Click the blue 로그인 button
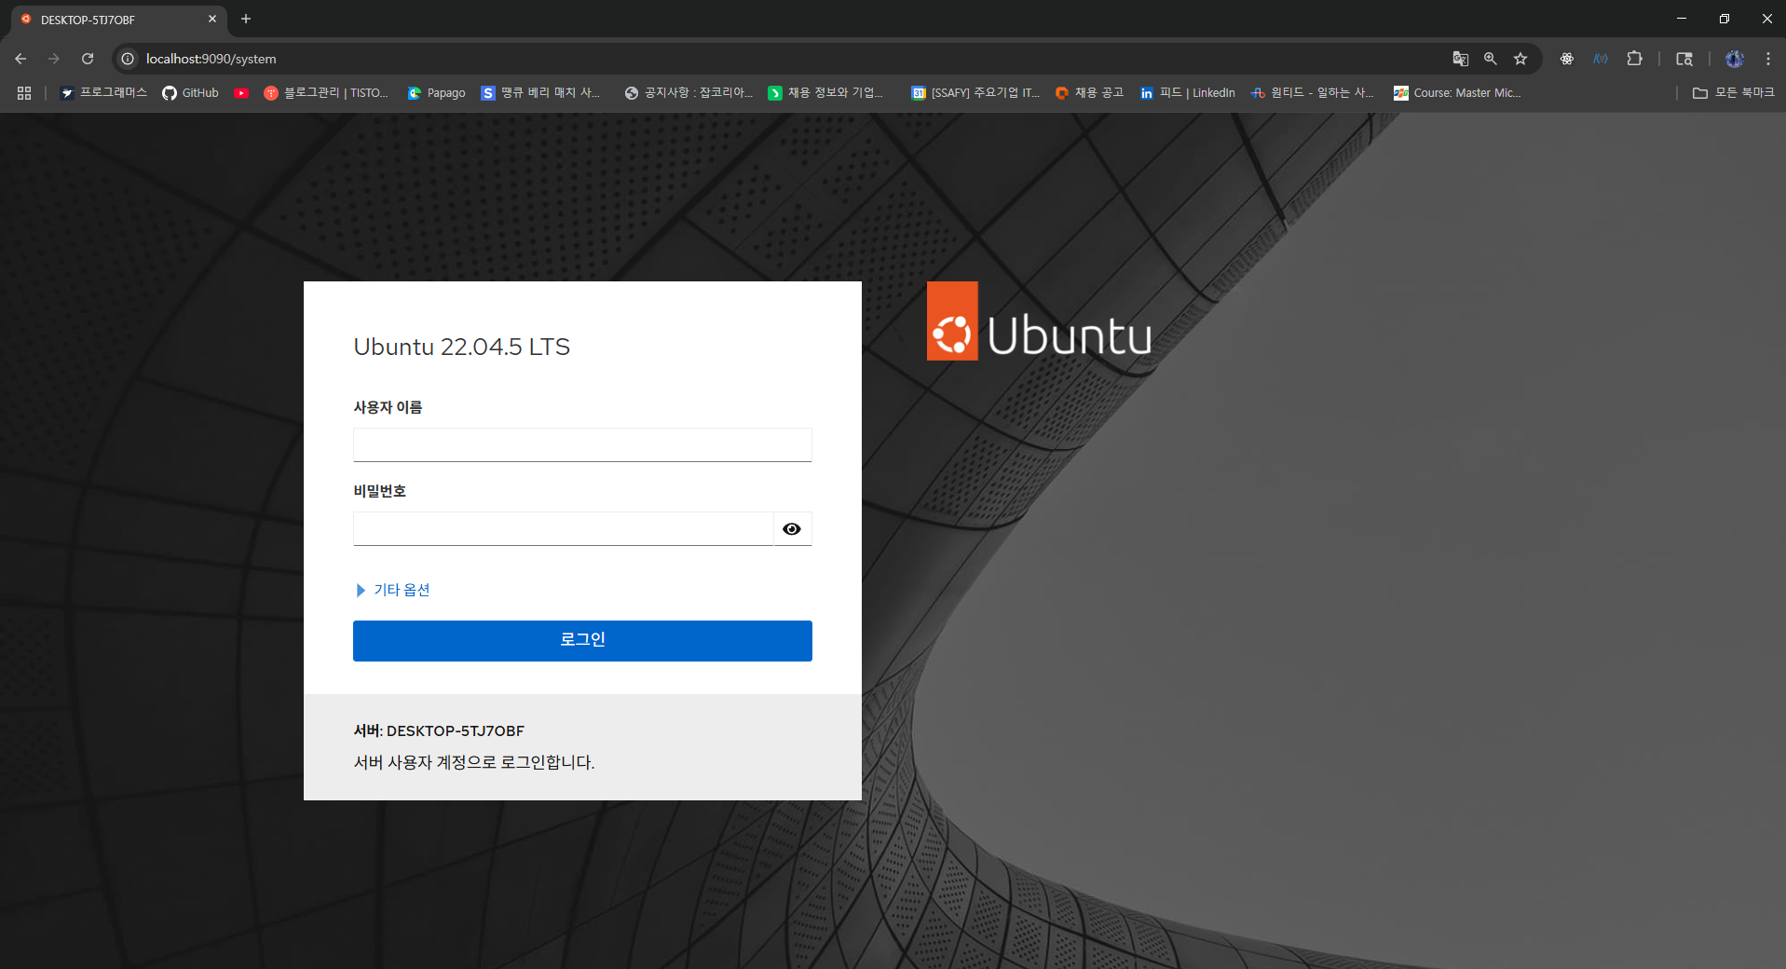 [x=582, y=641]
